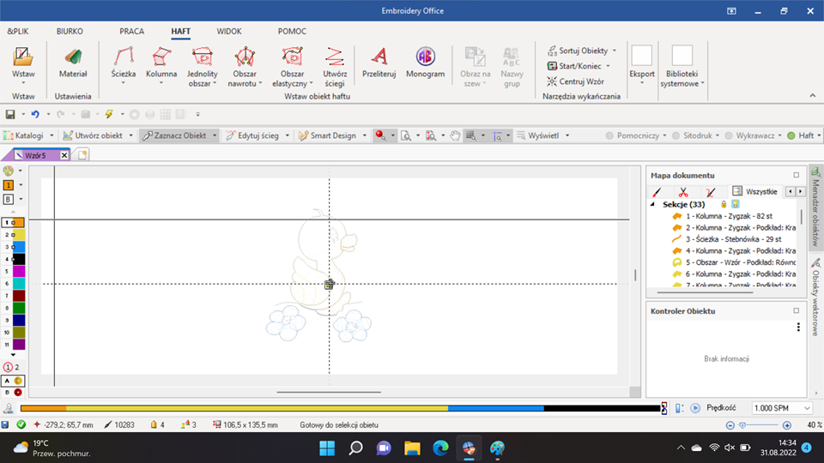Pick the magenta thread color swatch
This screenshot has width=824, height=463.
19,271
